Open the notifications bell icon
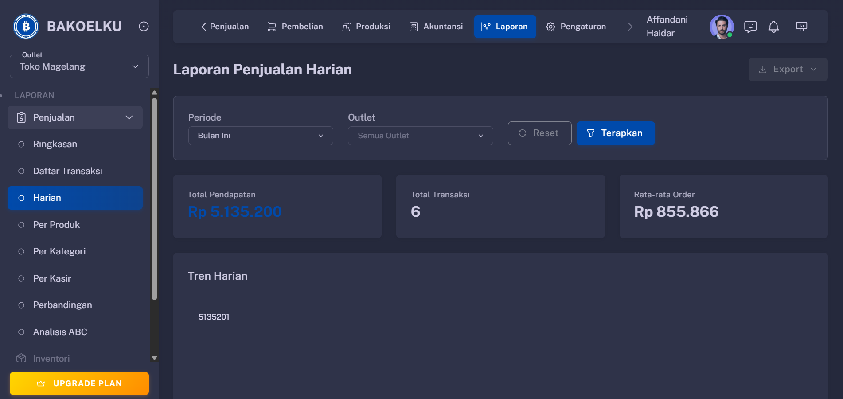This screenshot has width=843, height=399. (x=774, y=27)
